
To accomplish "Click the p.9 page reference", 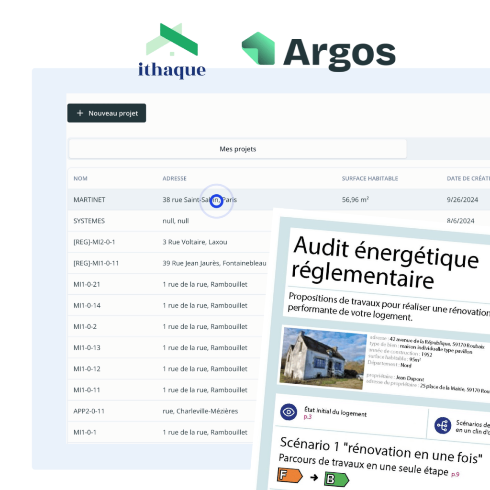I will [x=456, y=474].
